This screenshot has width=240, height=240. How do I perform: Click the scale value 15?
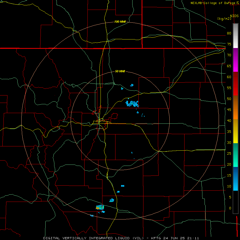click(x=229, y=175)
